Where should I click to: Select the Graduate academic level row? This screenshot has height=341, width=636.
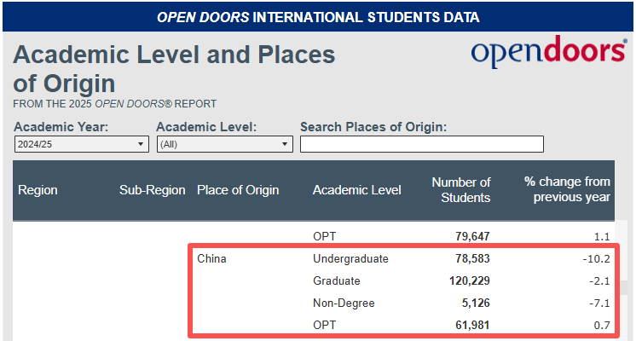click(336, 280)
